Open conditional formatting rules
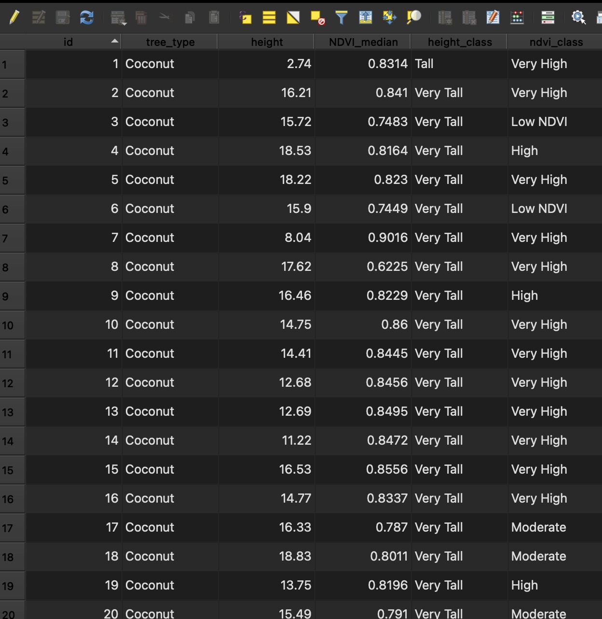Image resolution: width=602 pixels, height=619 pixels. coord(547,18)
